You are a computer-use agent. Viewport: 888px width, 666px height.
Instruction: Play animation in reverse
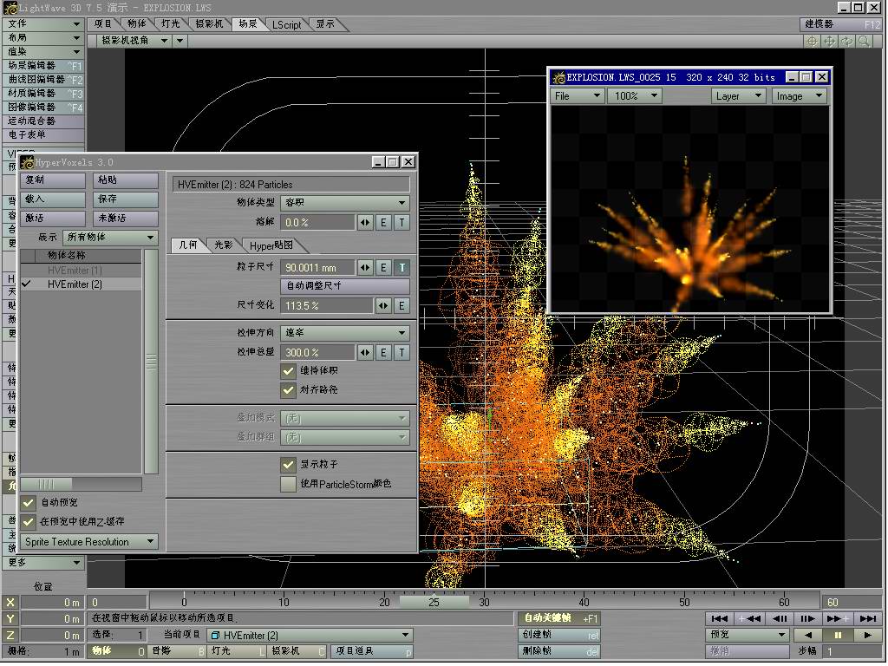click(809, 636)
